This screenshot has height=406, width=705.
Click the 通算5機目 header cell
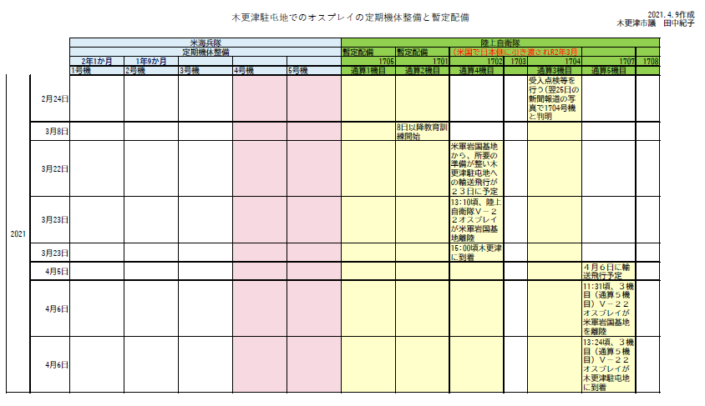(x=609, y=70)
